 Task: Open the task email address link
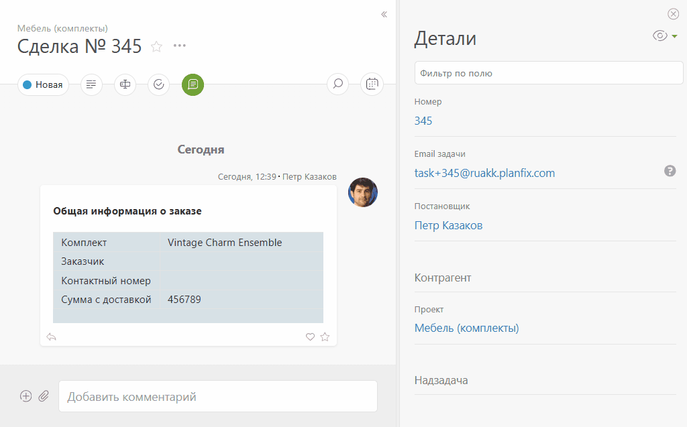point(484,173)
